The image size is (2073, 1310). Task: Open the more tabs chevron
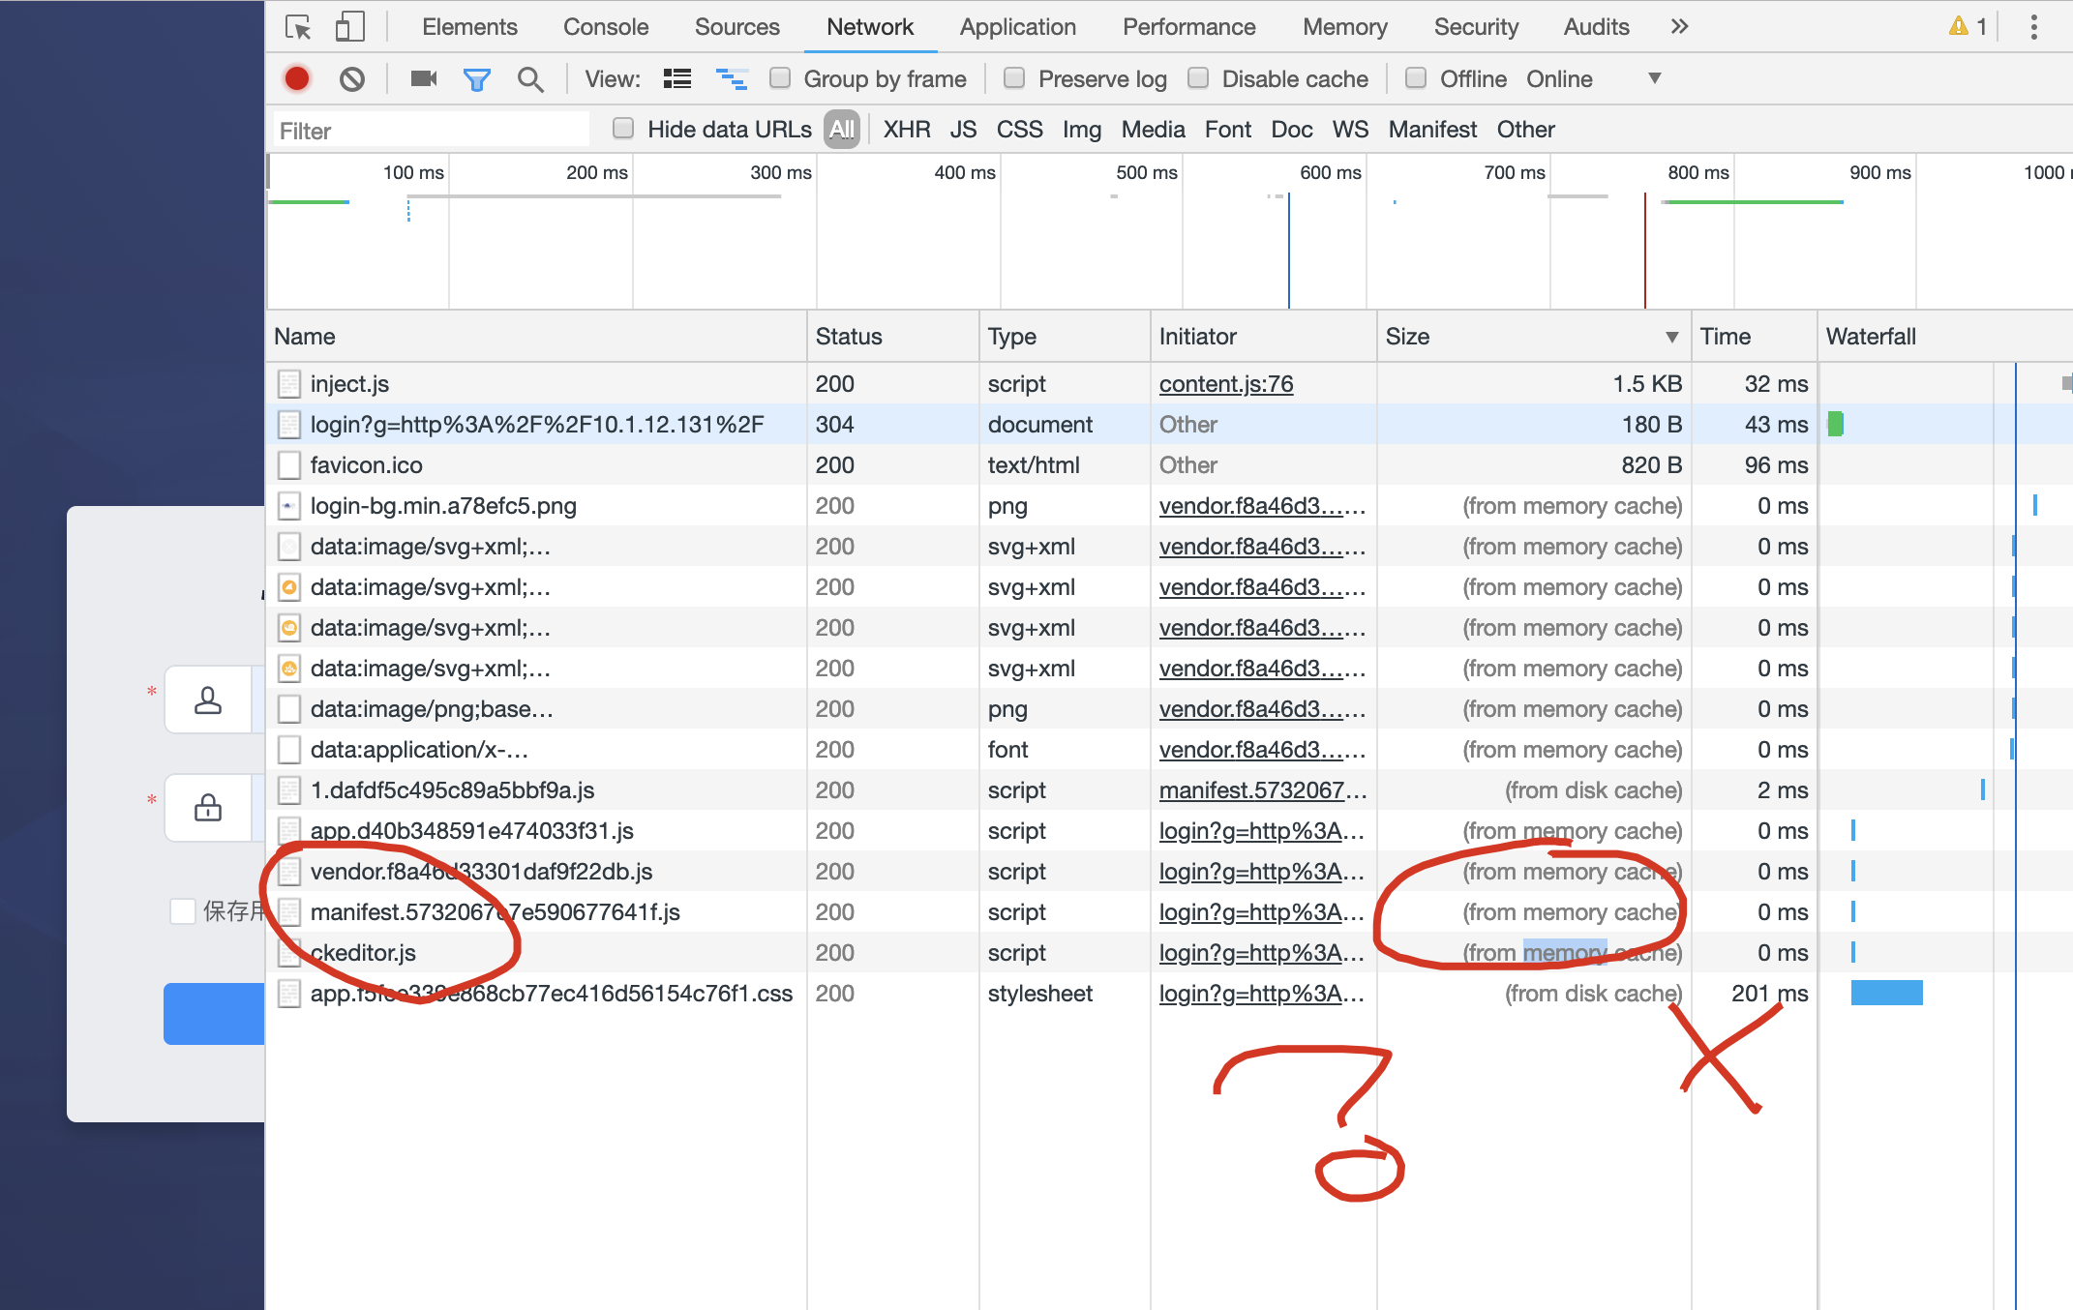click(1679, 27)
